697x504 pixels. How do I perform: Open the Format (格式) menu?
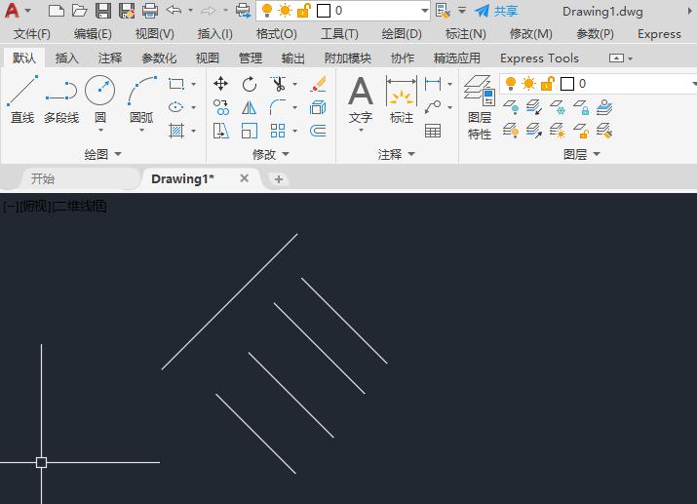coord(277,34)
